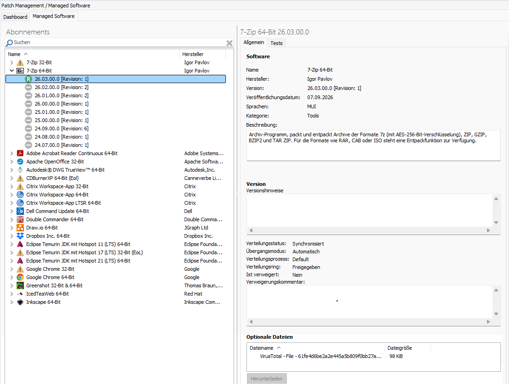Click the Dell Command Update icon
The image size is (509, 386).
[x=20, y=211]
